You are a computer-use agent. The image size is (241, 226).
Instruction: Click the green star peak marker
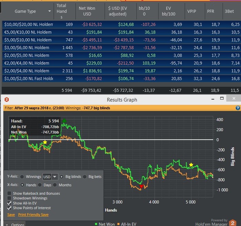click(x=64, y=121)
